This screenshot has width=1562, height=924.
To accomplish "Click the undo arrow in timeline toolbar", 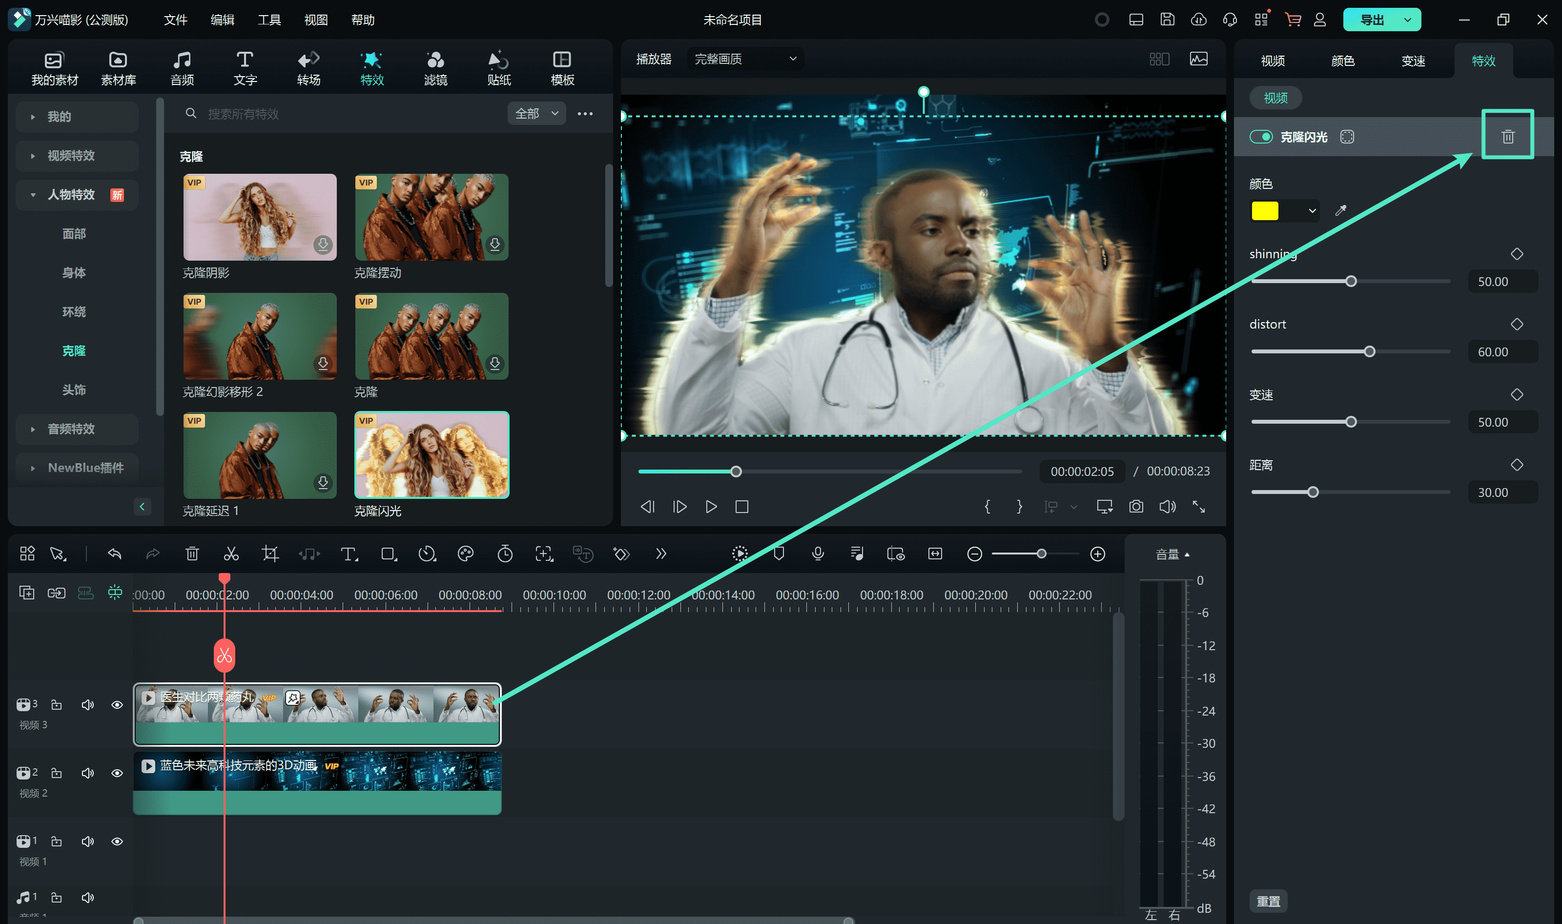I will pyautogui.click(x=115, y=554).
